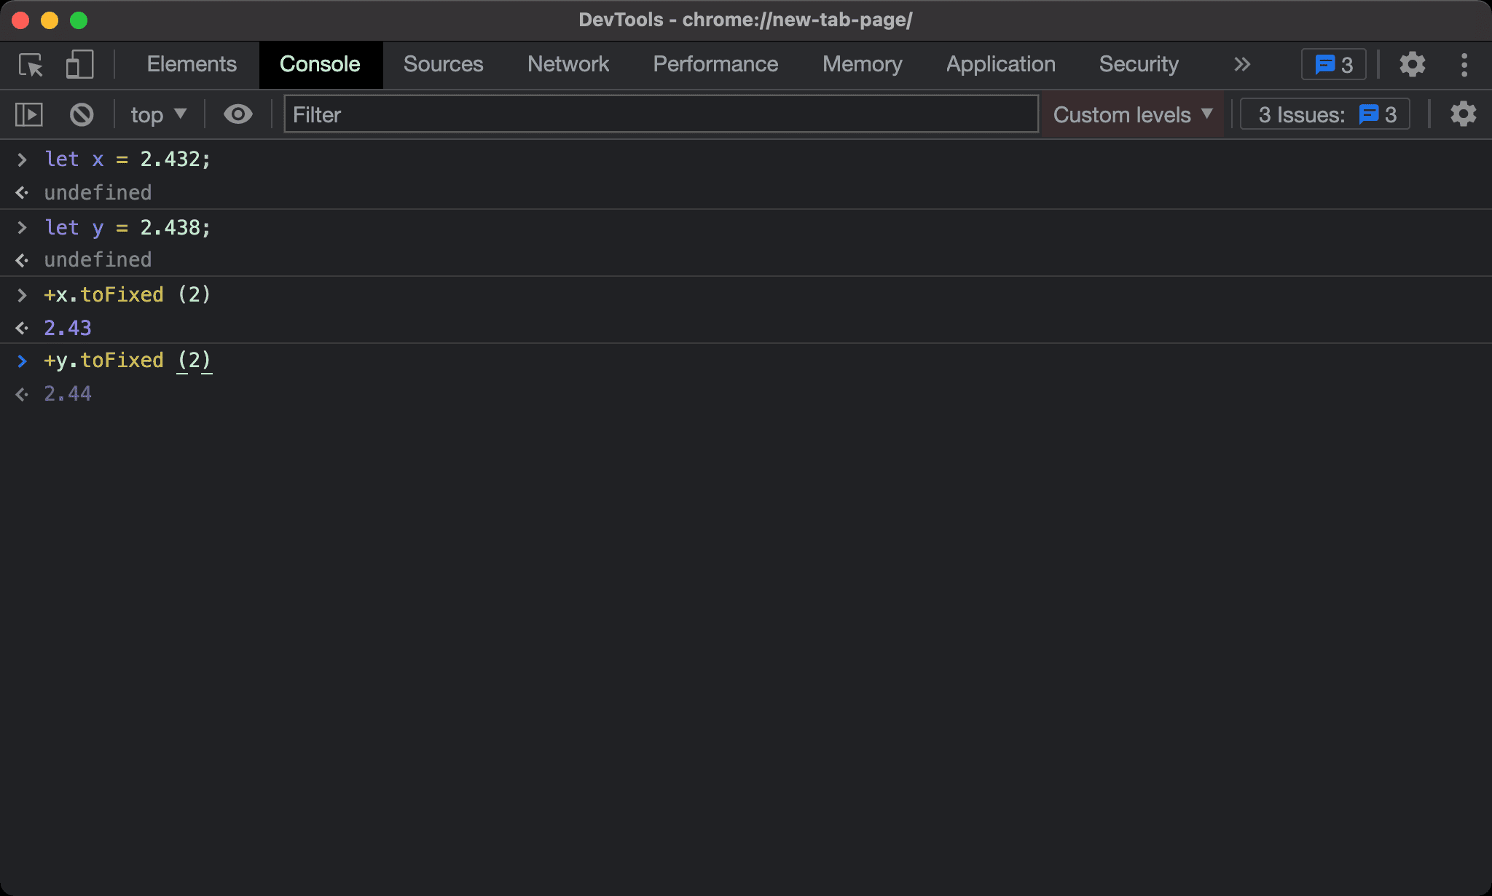Open the DevTools settings gear
1492x896 pixels.
point(1412,65)
